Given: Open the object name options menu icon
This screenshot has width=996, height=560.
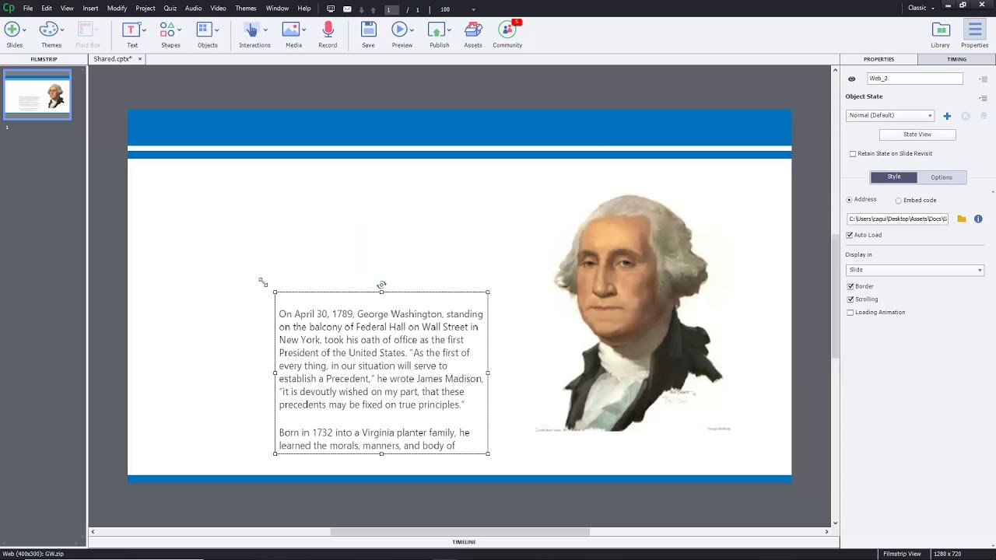Looking at the screenshot, I should pos(984,79).
